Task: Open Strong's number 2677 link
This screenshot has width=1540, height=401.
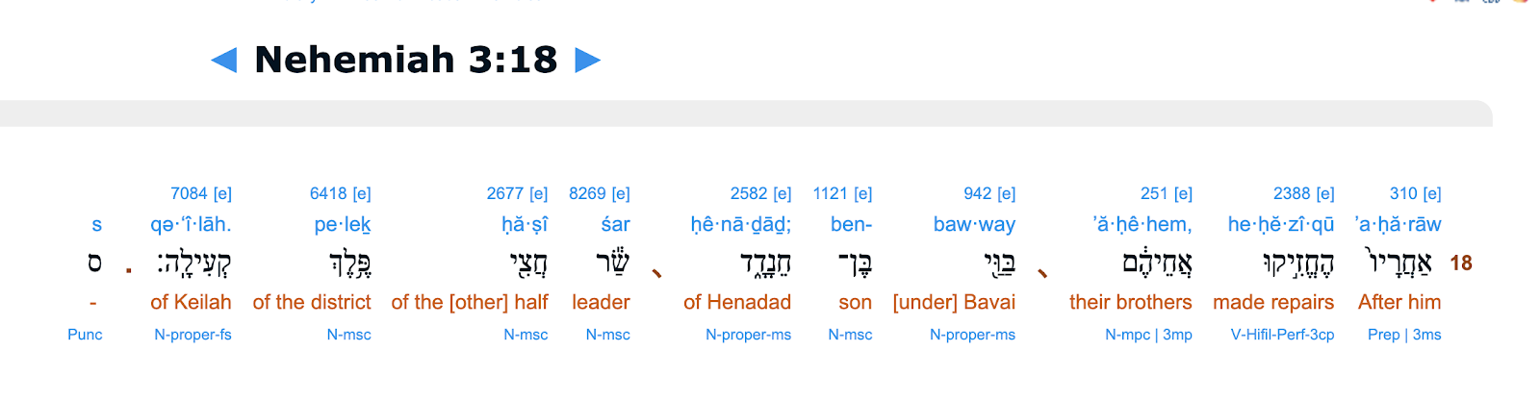Action: point(504,193)
